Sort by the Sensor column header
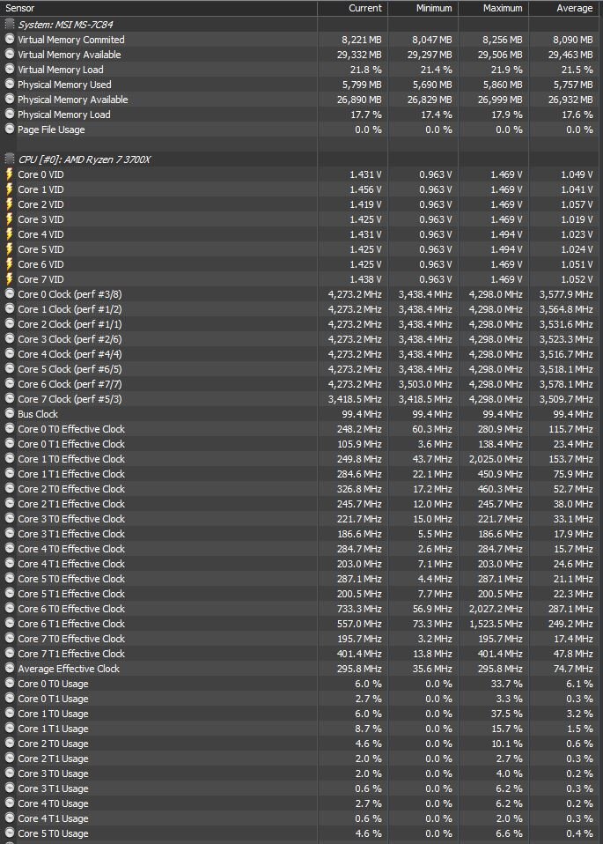 click(158, 8)
